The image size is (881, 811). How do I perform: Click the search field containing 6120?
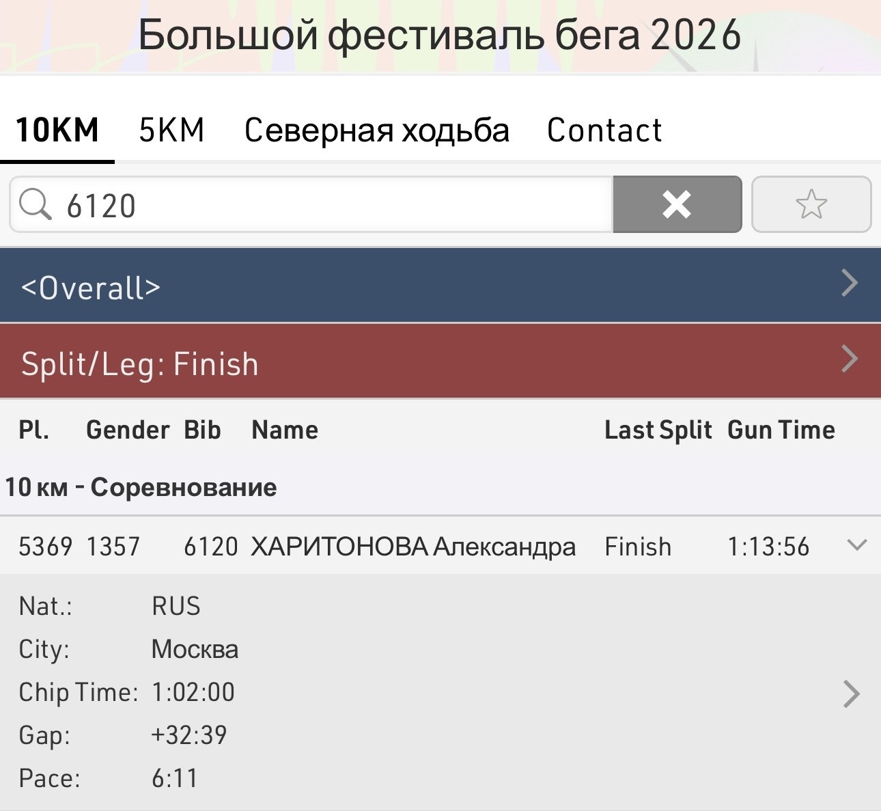pyautogui.click(x=311, y=204)
